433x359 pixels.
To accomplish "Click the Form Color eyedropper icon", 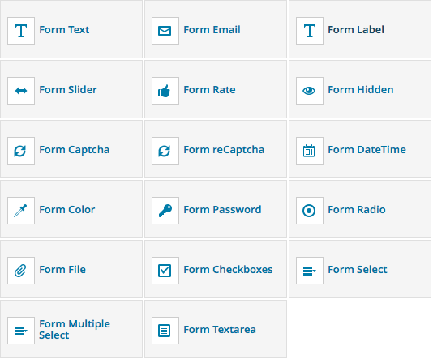I will (x=21, y=211).
